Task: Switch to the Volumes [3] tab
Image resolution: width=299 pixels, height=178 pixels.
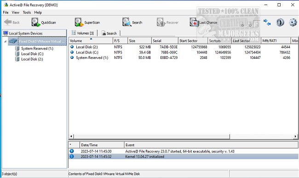Action: [x=83, y=33]
